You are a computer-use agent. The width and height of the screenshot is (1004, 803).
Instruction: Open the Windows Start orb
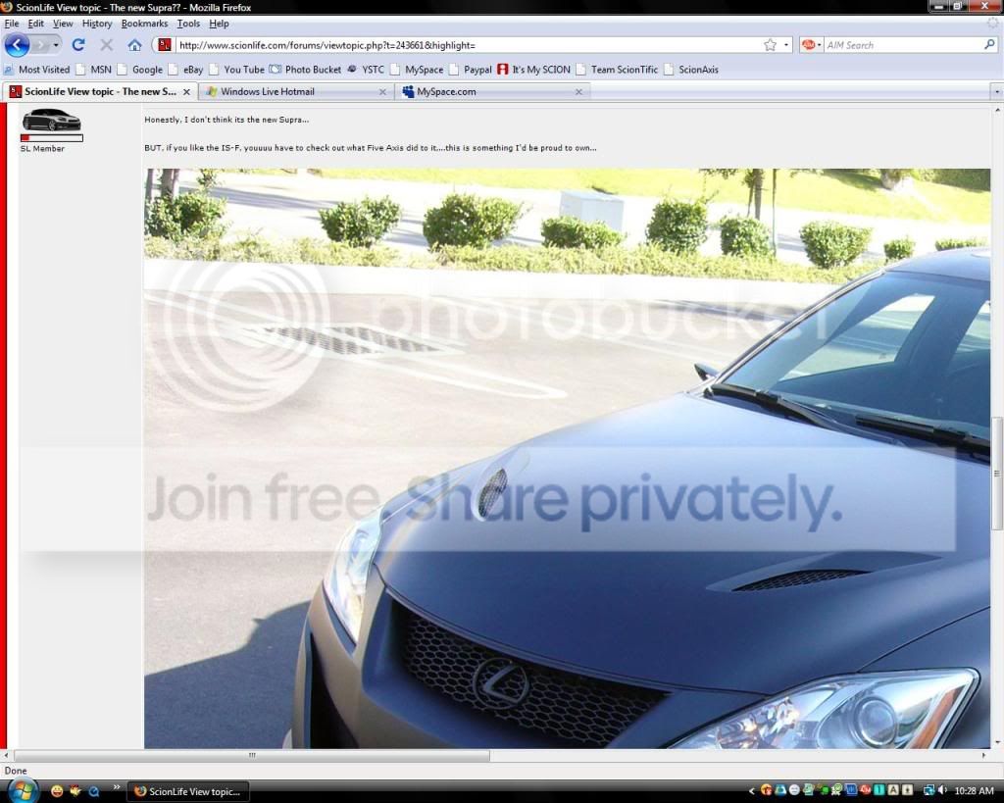point(20,789)
